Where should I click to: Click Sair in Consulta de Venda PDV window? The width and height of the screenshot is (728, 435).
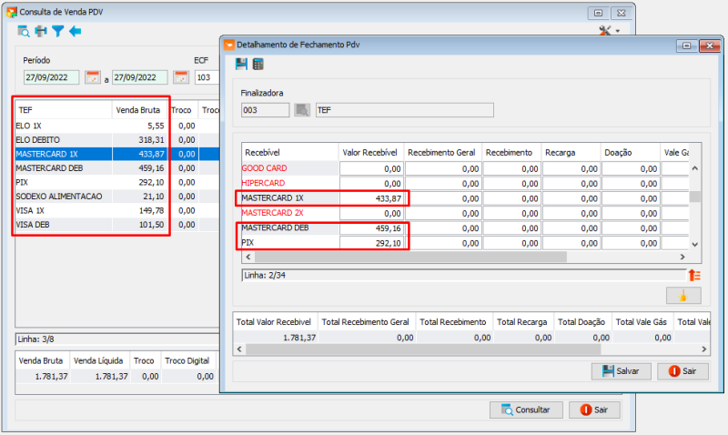tap(595, 410)
